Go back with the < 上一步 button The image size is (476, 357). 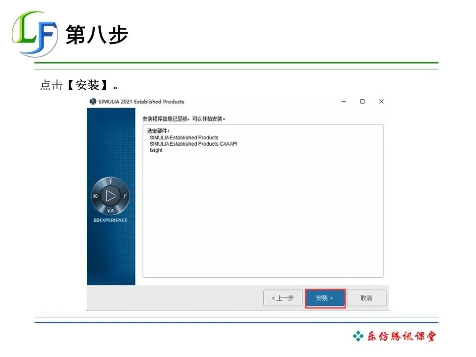tap(283, 298)
